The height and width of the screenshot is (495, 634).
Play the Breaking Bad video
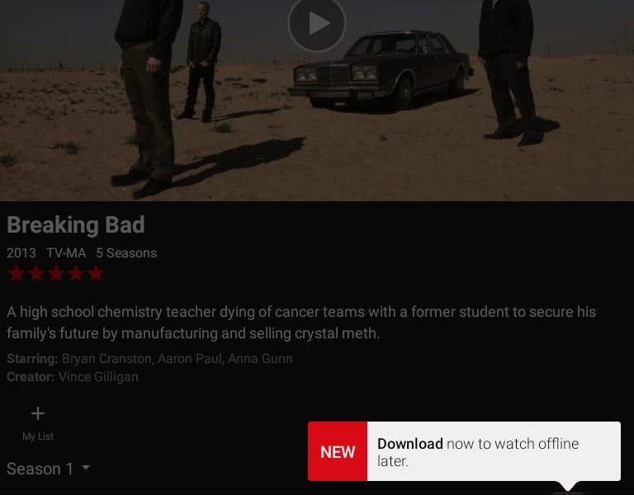317,23
